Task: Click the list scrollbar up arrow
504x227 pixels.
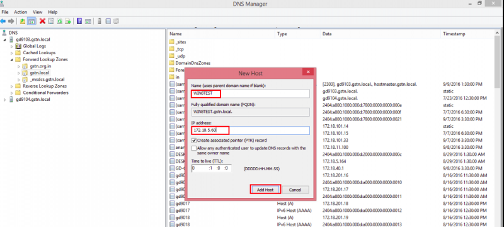Action: pos(497,33)
